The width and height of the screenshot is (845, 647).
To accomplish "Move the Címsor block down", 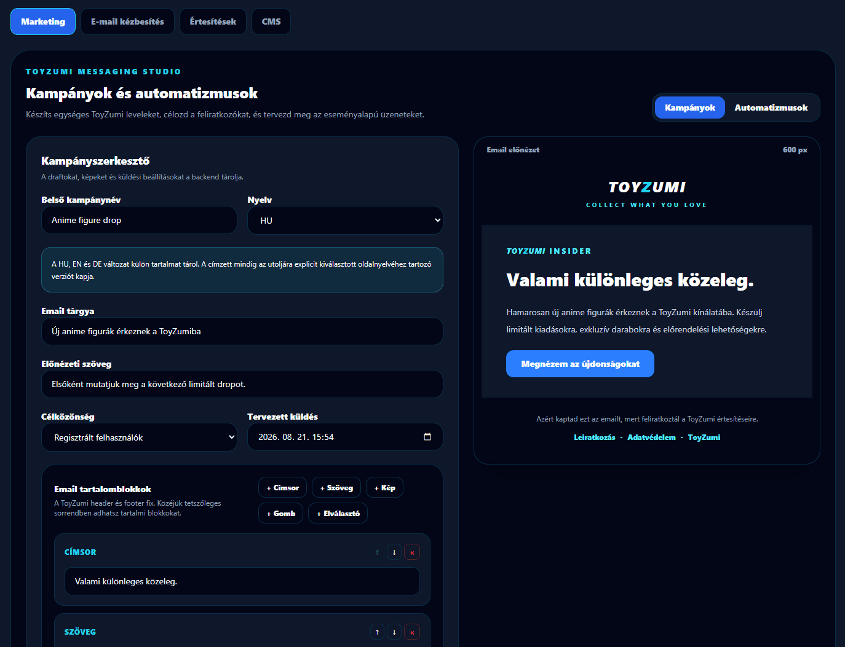I will click(394, 552).
